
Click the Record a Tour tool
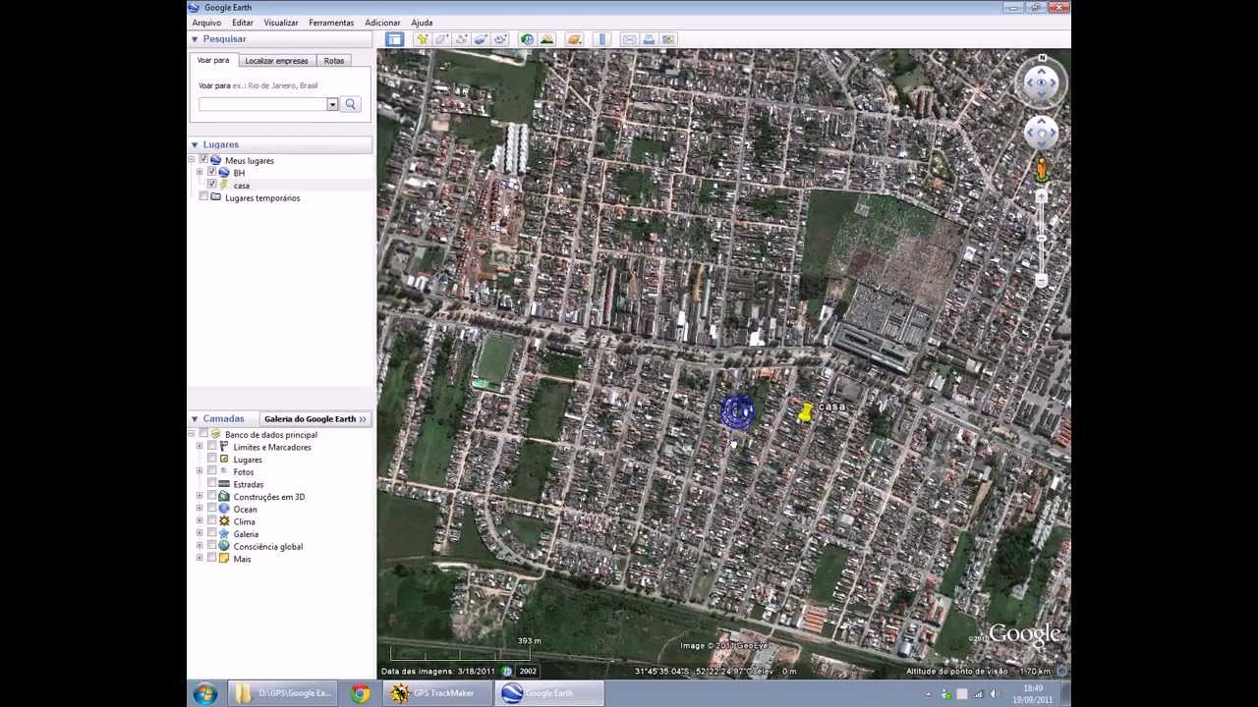click(x=500, y=39)
